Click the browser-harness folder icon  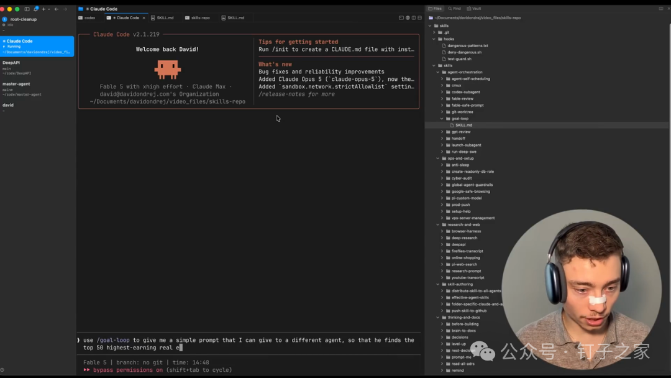448,232
